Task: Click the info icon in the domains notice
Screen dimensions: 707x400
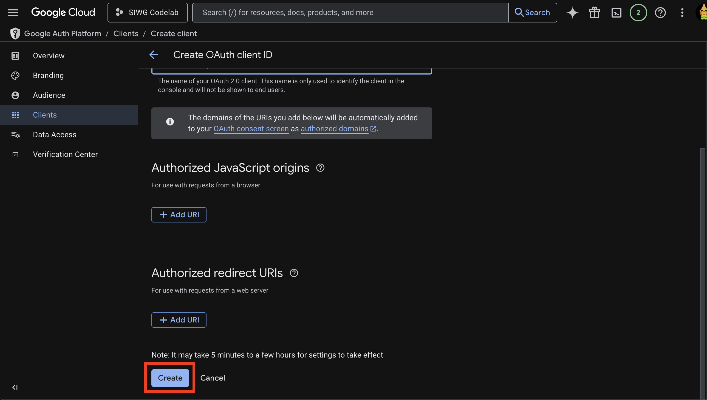Action: pos(170,121)
